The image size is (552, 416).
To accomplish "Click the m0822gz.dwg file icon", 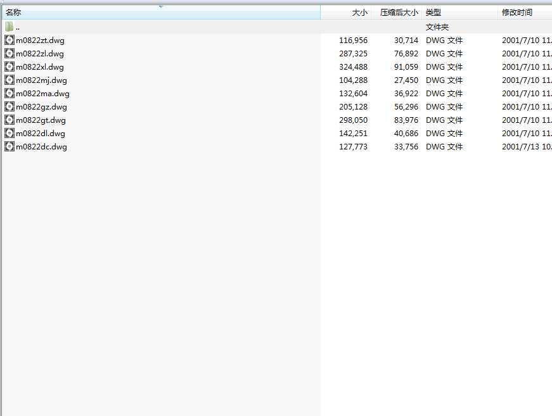I will click(x=10, y=106).
